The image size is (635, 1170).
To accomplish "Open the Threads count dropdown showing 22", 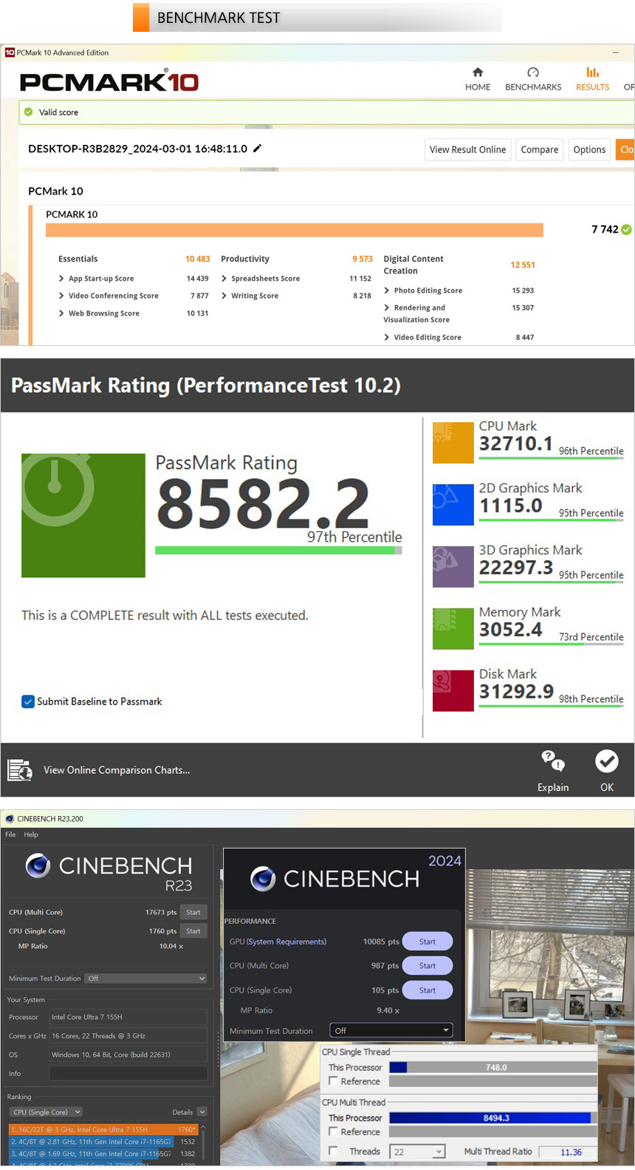I will click(418, 1152).
